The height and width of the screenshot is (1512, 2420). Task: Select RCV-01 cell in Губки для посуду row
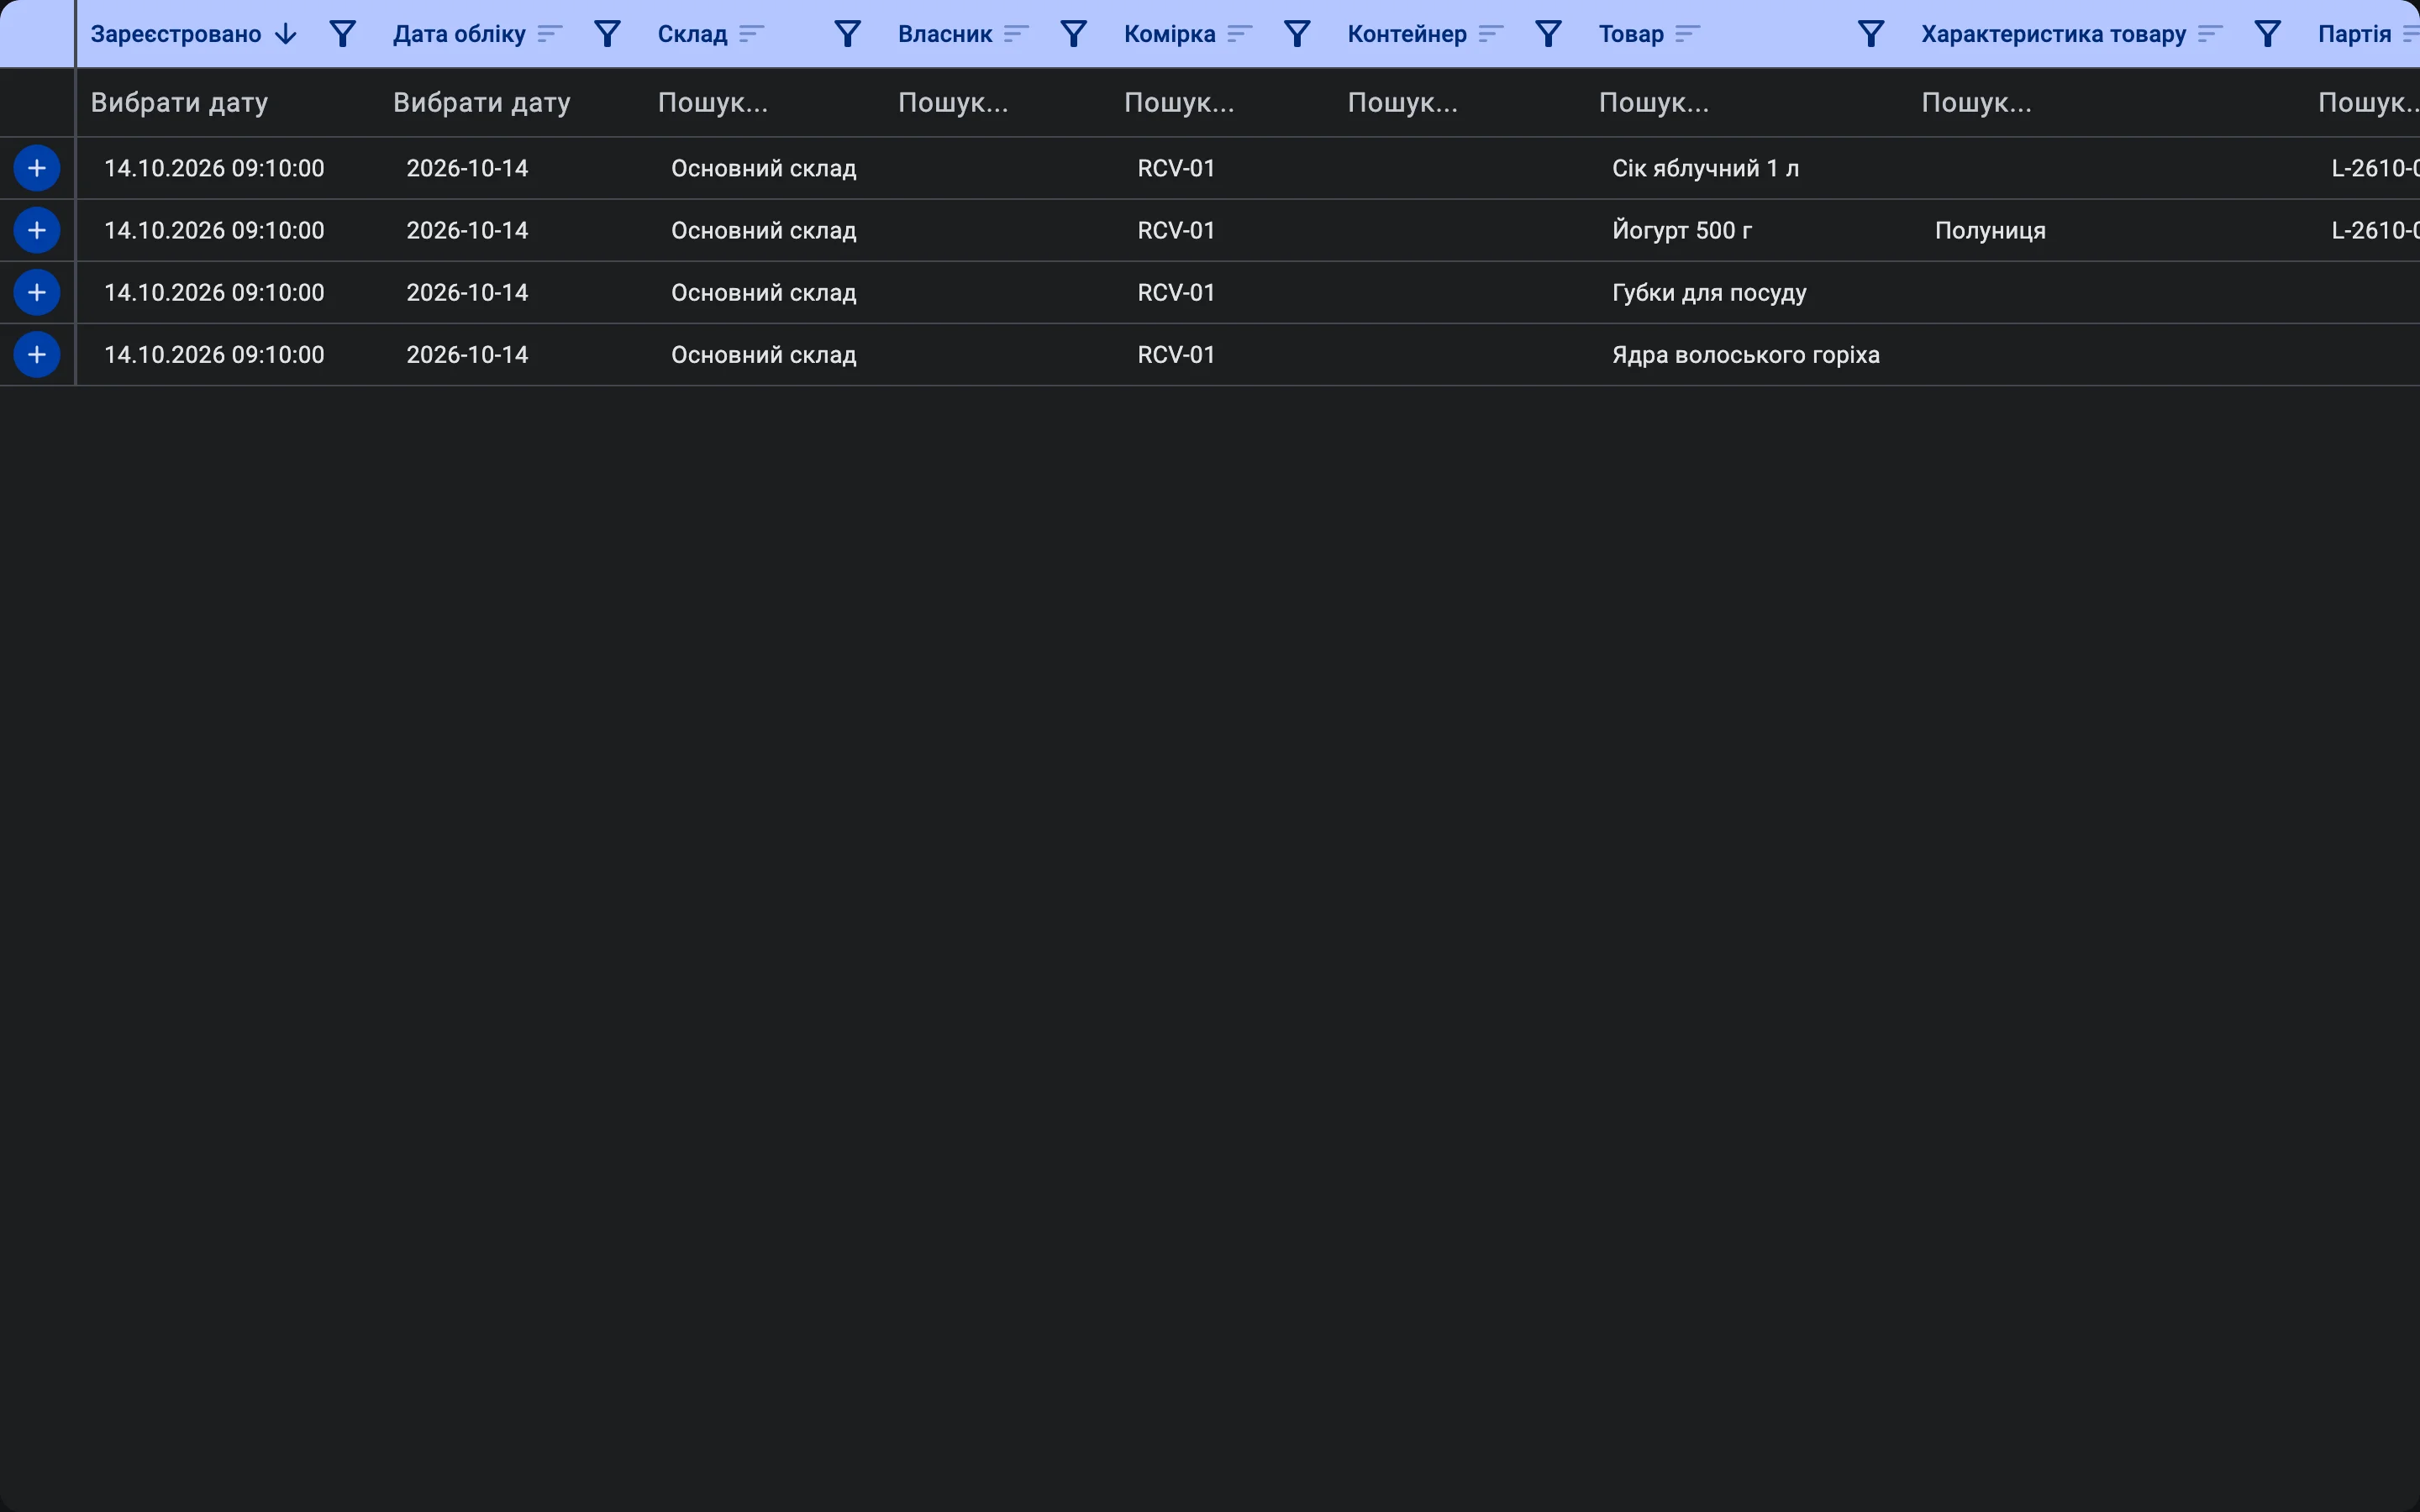point(1176,292)
